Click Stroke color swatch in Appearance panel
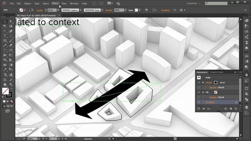Image resolution: width=251 pixels, height=141 pixels. point(216,83)
